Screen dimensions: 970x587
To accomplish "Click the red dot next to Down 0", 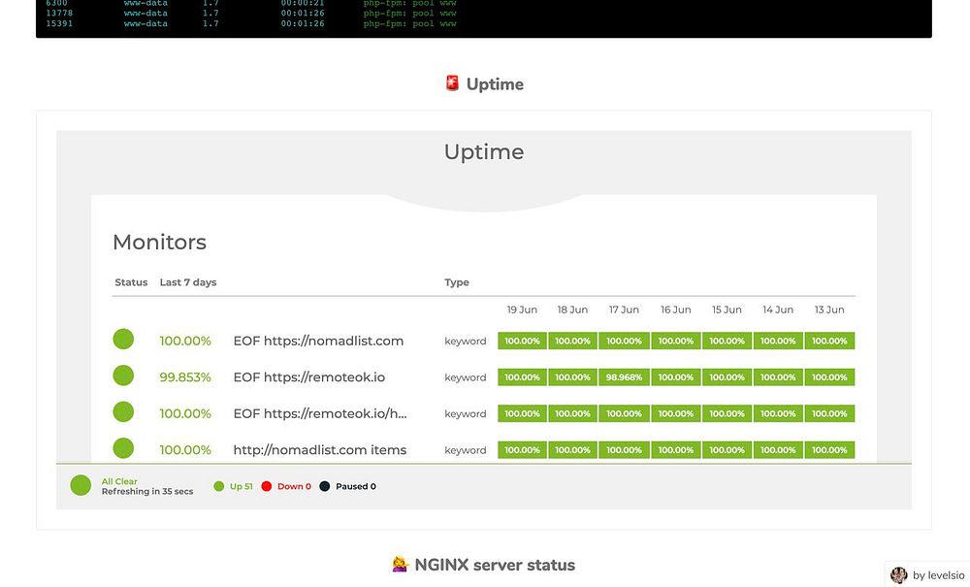I will tap(267, 486).
